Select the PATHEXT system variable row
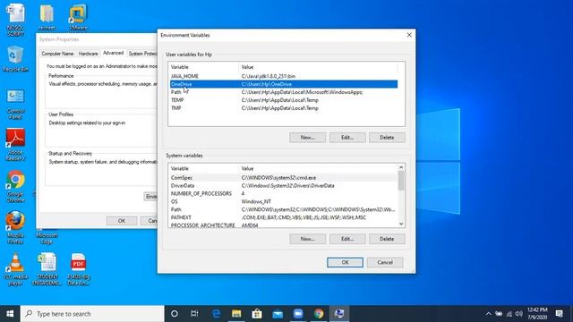Viewport: 573px width, 322px height. tap(284, 217)
